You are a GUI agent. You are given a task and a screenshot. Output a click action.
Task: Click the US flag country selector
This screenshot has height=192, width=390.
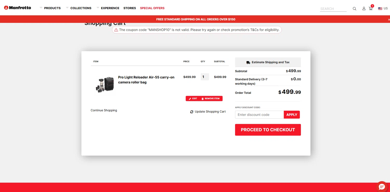pyautogui.click(x=383, y=9)
